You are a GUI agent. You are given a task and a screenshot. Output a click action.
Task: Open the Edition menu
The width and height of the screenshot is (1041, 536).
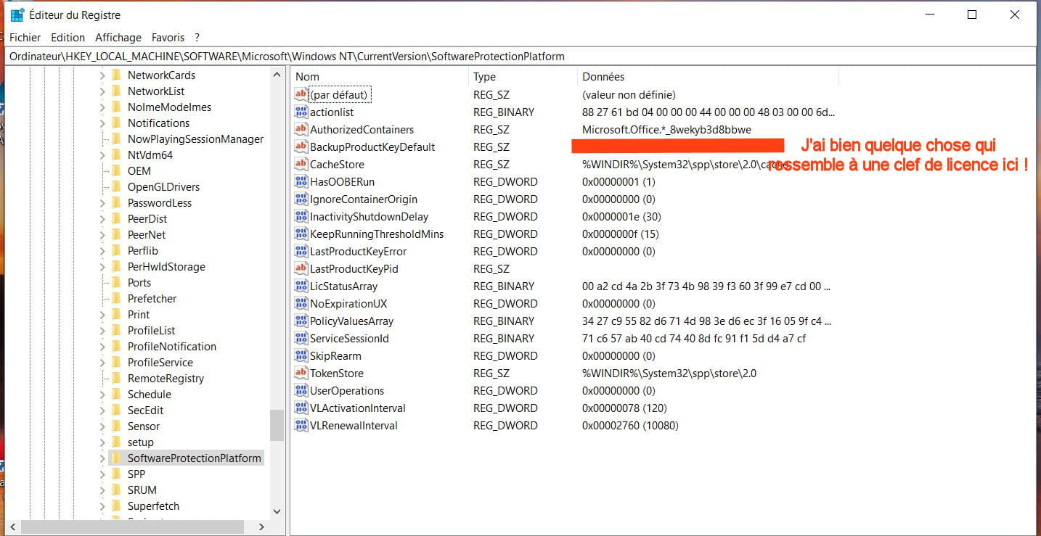coord(68,37)
